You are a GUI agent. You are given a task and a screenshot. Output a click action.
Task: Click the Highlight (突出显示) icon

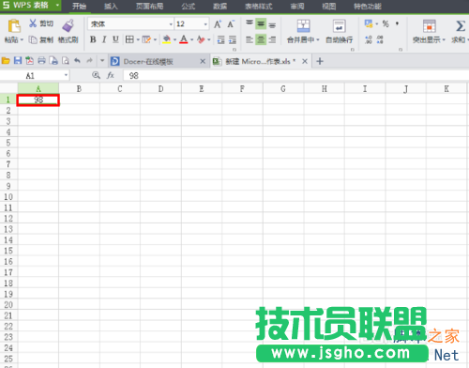tap(430, 25)
